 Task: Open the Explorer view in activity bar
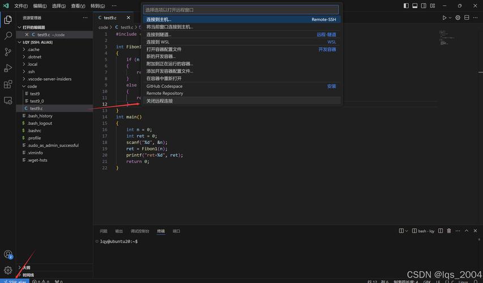point(8,20)
